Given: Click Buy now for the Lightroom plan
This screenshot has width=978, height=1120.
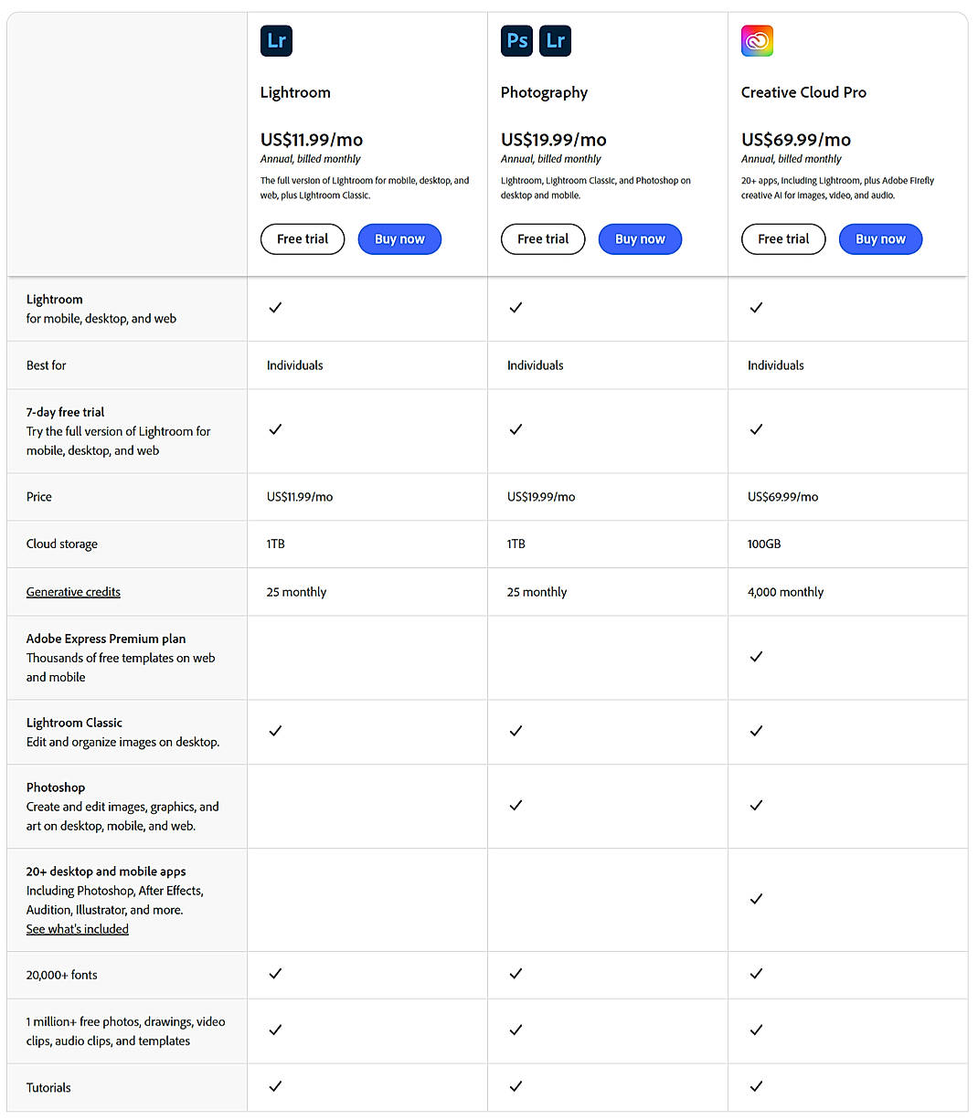Looking at the screenshot, I should 399,238.
